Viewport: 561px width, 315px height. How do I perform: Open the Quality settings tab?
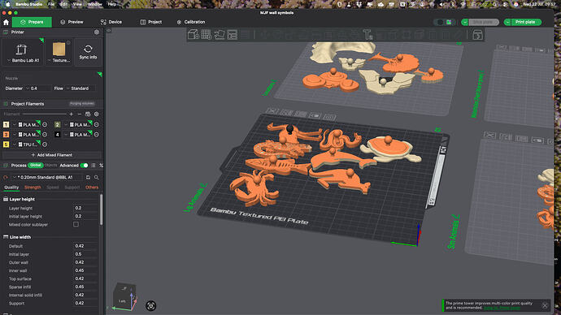tap(11, 188)
